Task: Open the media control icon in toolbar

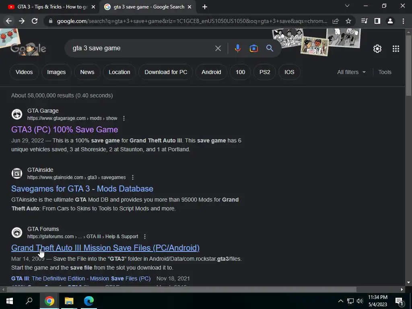Action: pyautogui.click(x=364, y=21)
